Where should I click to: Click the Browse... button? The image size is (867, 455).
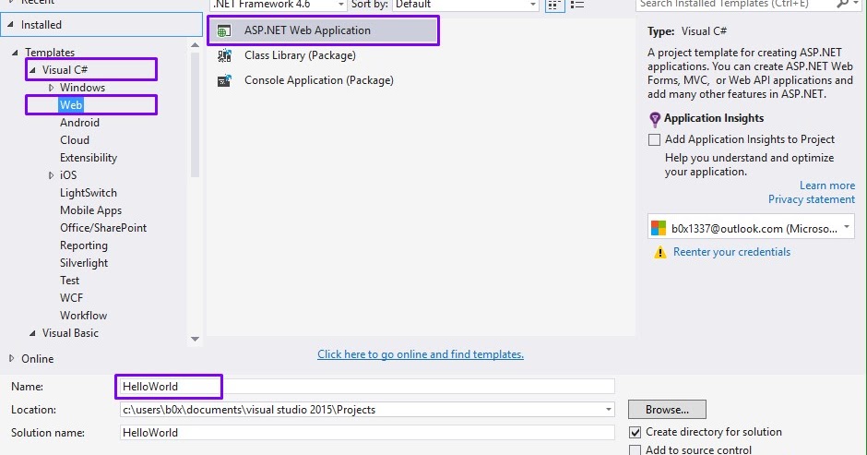pos(667,410)
